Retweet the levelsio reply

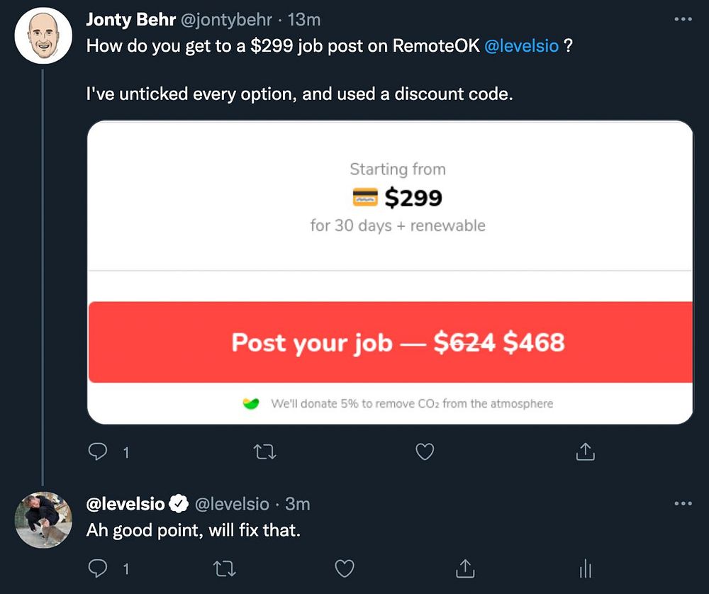224,568
